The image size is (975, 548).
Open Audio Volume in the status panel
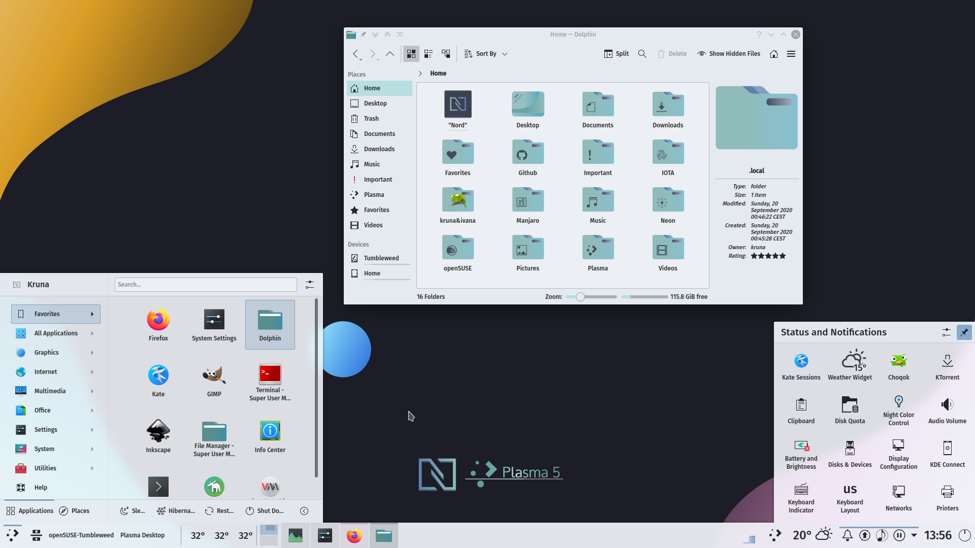[x=947, y=410]
